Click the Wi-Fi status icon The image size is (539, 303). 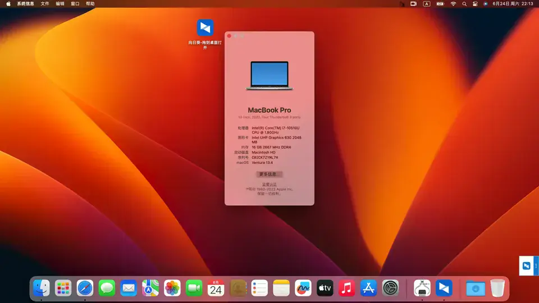(454, 4)
